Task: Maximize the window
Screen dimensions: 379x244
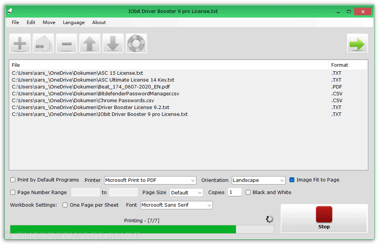Action: pyautogui.click(x=349, y=11)
